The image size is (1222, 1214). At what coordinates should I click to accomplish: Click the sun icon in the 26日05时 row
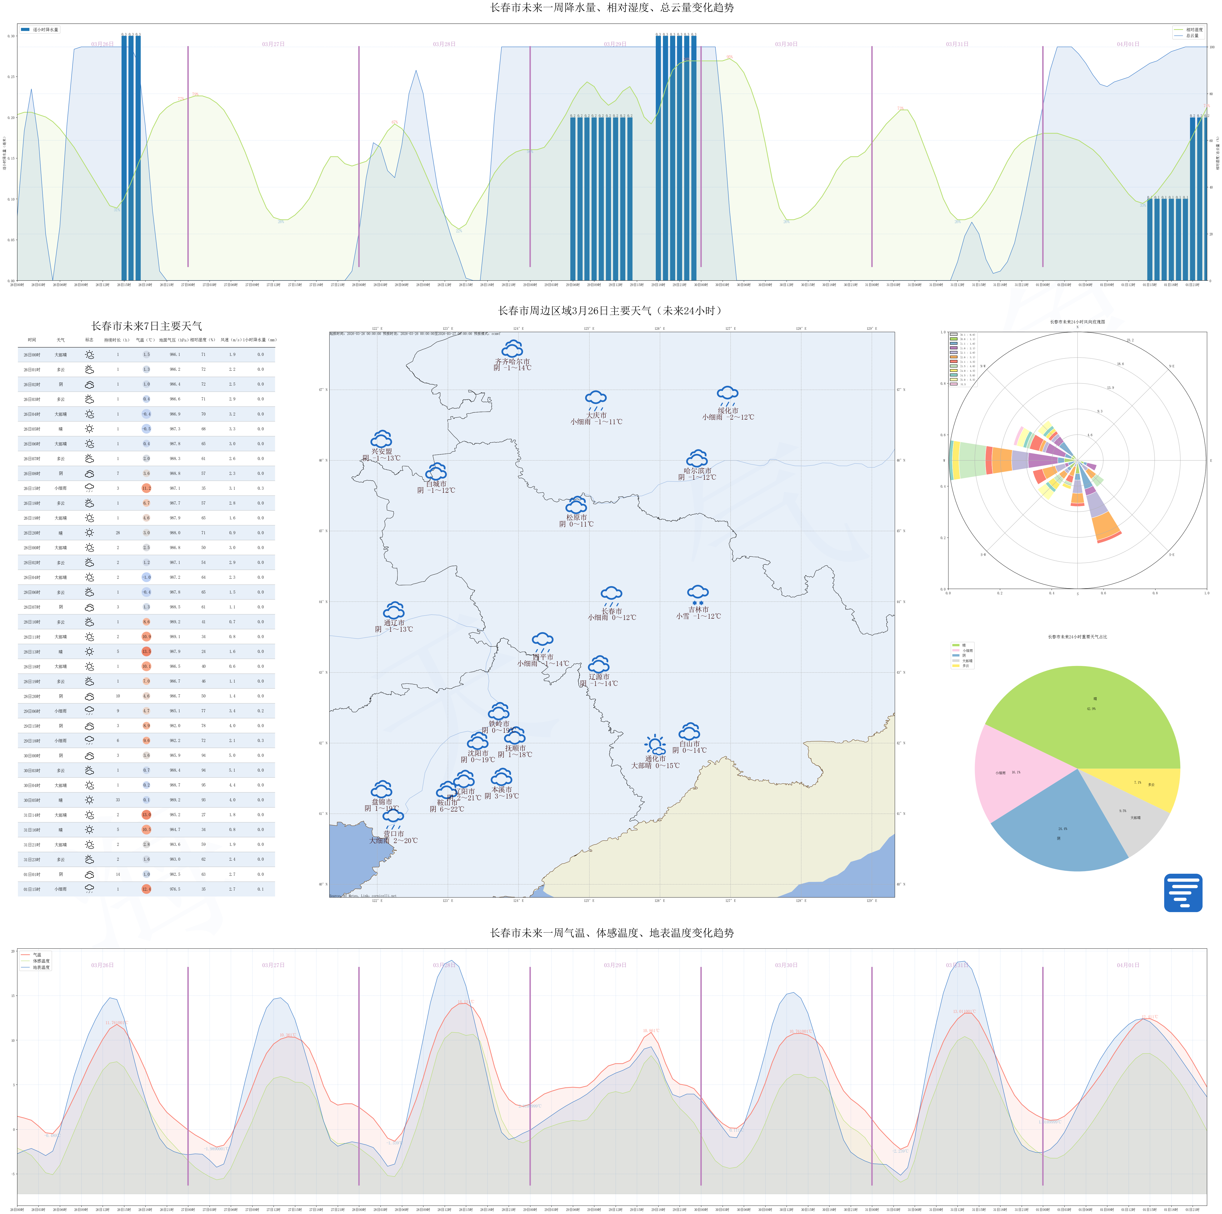89,429
